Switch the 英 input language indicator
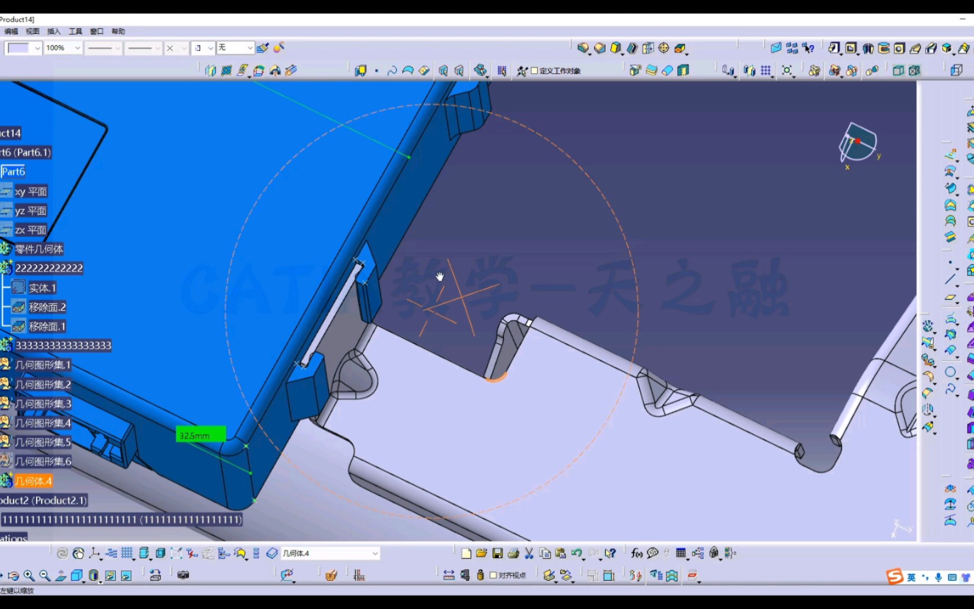This screenshot has width=974, height=609. click(911, 577)
